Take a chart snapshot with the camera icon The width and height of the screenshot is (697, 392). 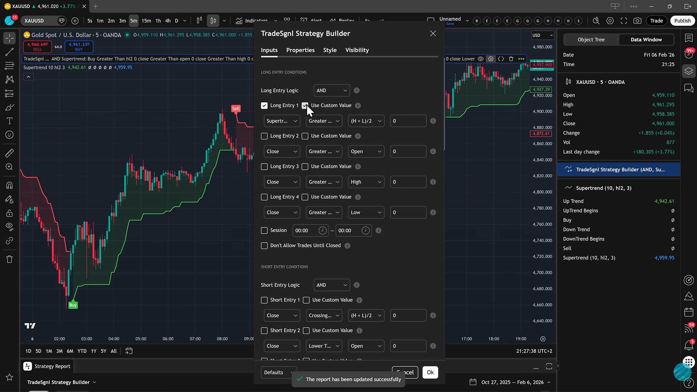point(638,21)
